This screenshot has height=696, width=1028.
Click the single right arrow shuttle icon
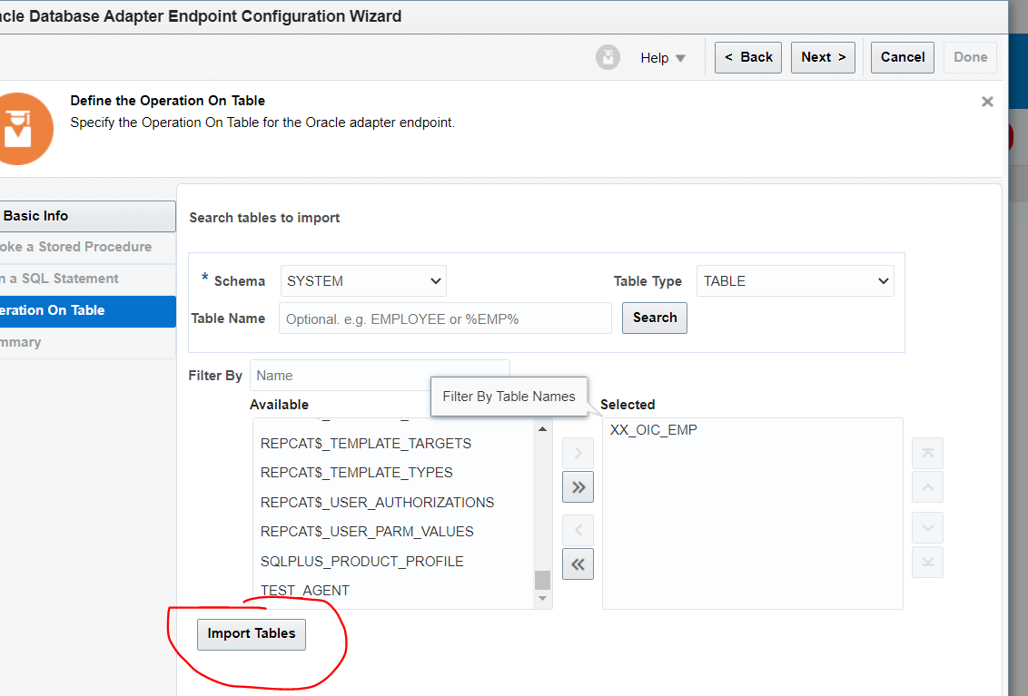578,453
